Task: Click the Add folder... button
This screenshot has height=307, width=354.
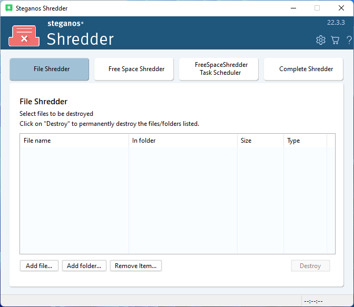Action: coord(84,266)
